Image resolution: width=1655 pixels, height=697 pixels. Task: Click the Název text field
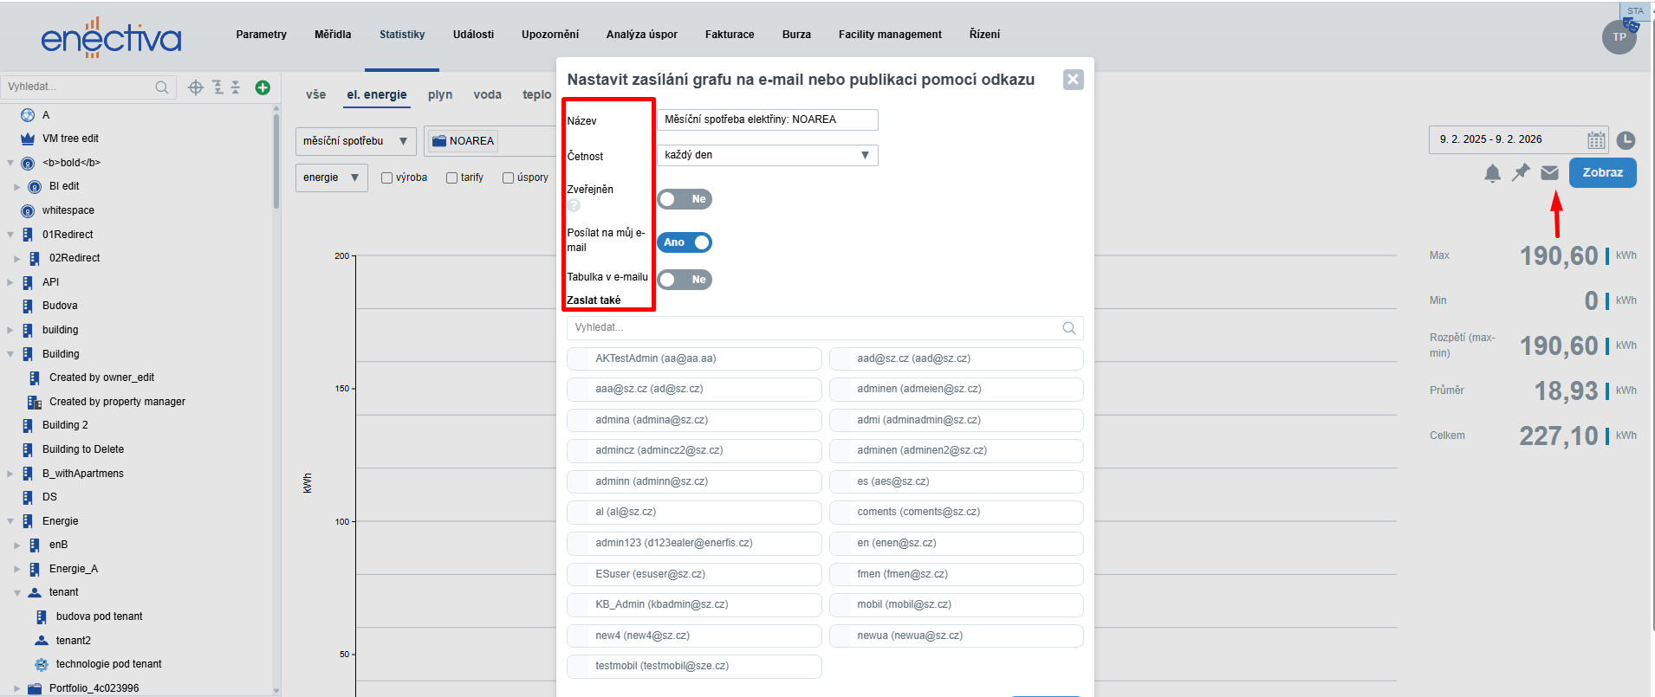(767, 119)
